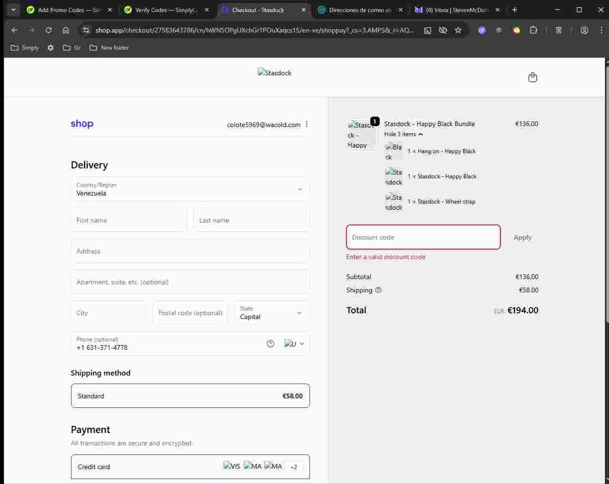
Task: Open the tab search dropdown arrow
Action: pos(13,10)
